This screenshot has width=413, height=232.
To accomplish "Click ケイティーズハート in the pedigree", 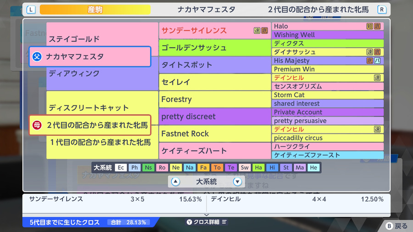I will pos(215,151).
